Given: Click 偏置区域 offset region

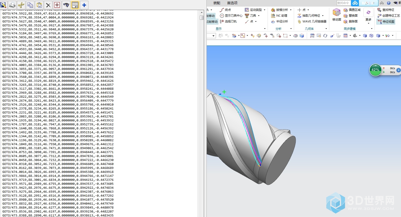Looking at the screenshot, I should pos(352,10).
